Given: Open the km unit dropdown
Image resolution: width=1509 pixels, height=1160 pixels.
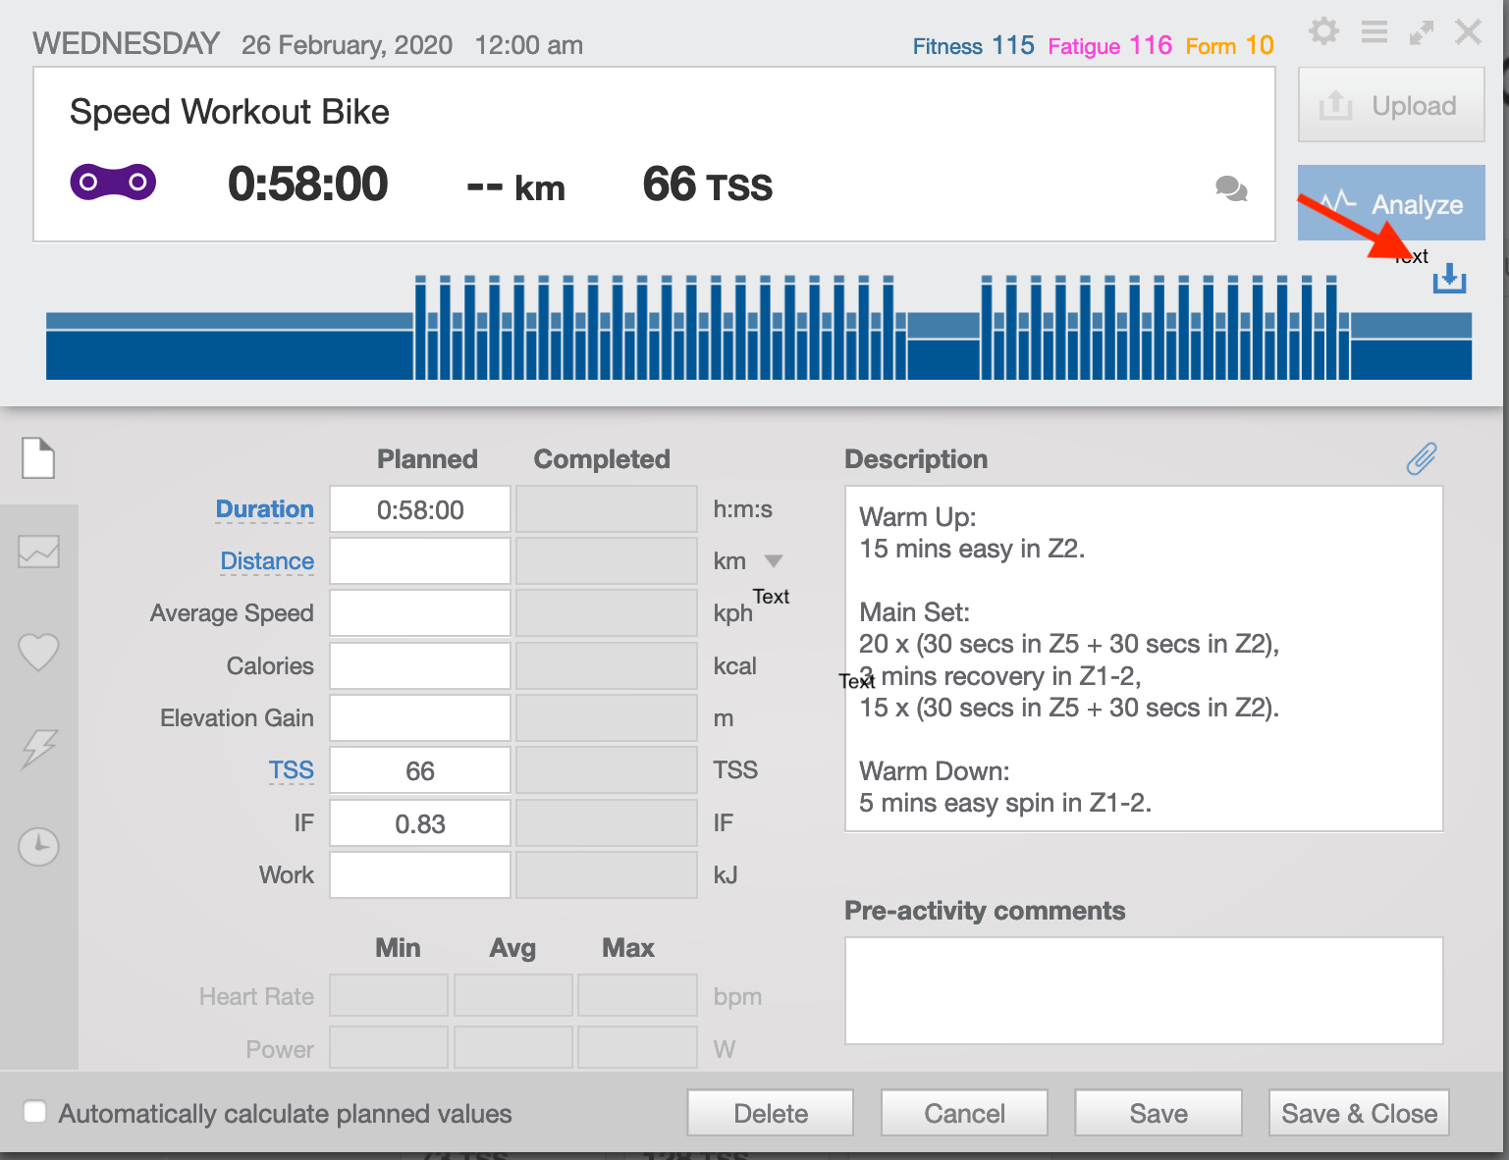Looking at the screenshot, I should pos(774,560).
